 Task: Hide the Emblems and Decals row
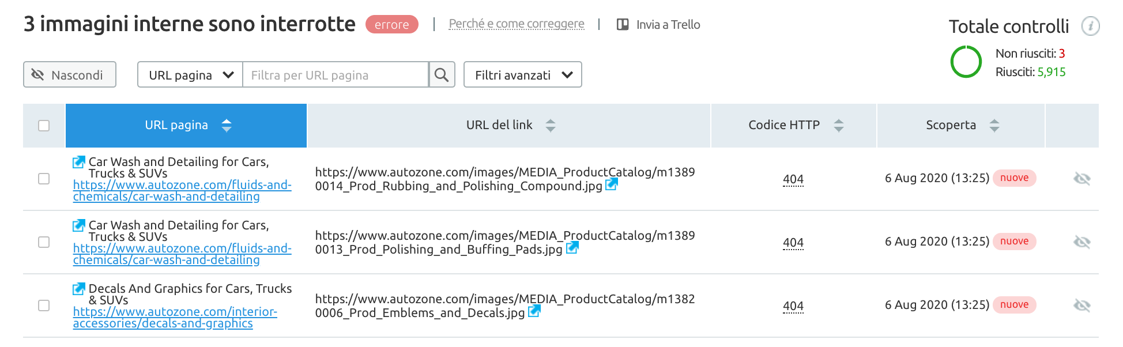pos(1081,305)
